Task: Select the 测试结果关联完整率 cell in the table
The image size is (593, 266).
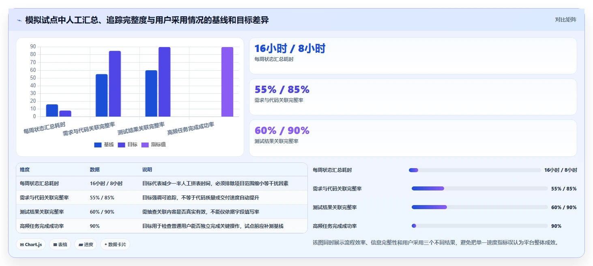Action: point(42,212)
